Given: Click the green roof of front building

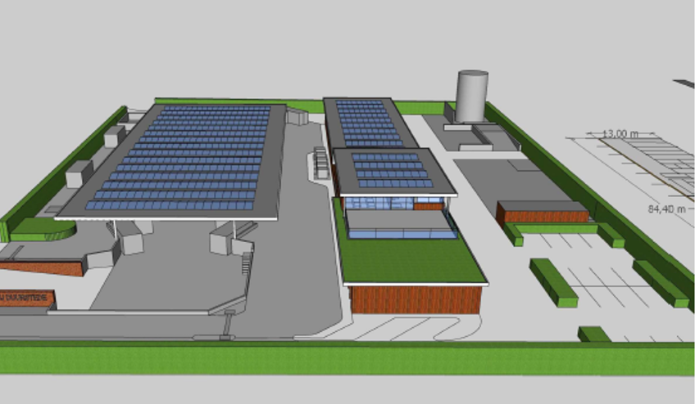Looking at the screenshot, I should point(410,259).
